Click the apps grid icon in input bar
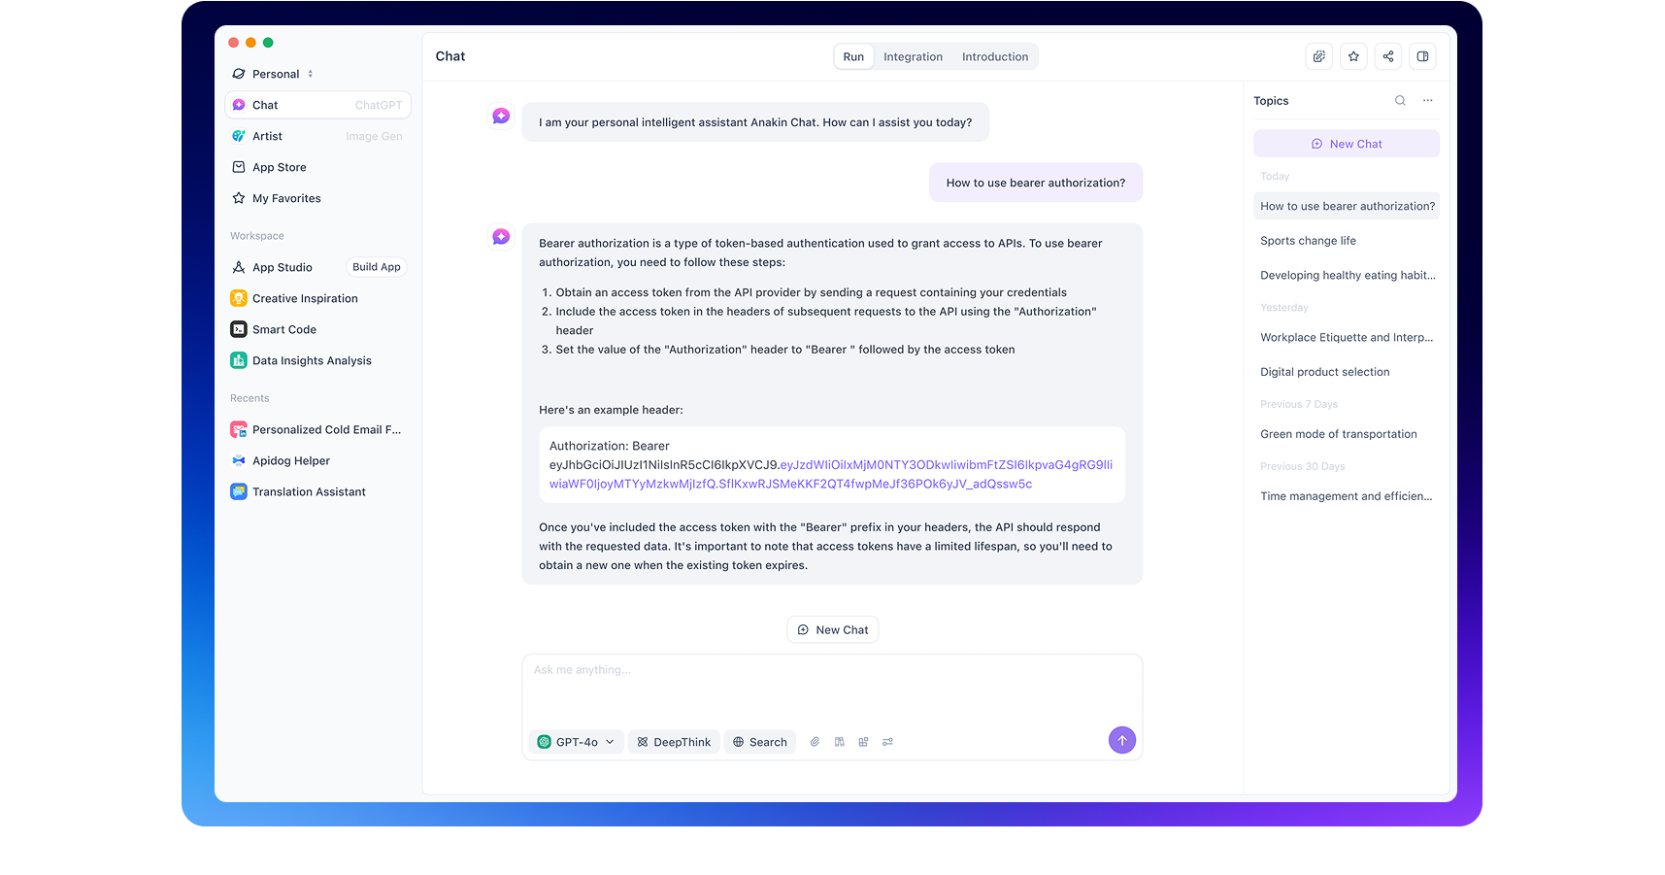Viewport: 1665px width, 875px height. click(863, 742)
